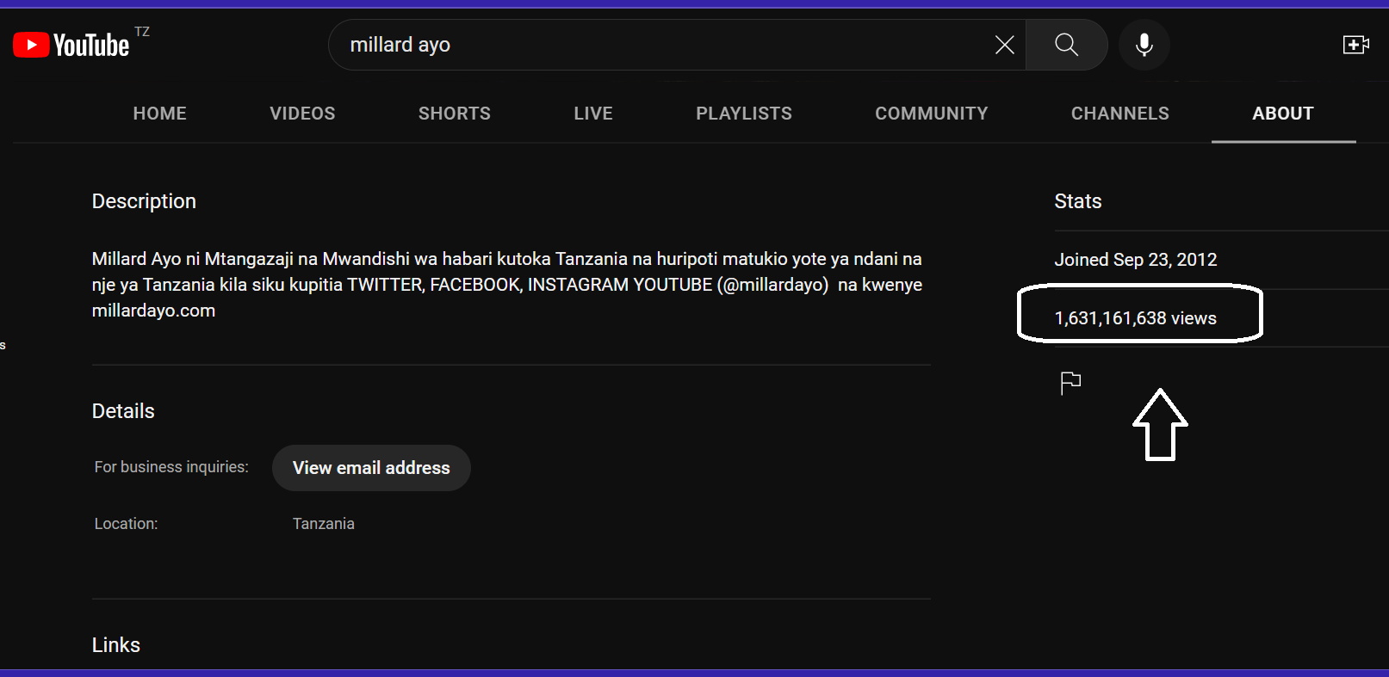The image size is (1389, 677).
Task: Select the LIVE tab
Action: coord(593,114)
